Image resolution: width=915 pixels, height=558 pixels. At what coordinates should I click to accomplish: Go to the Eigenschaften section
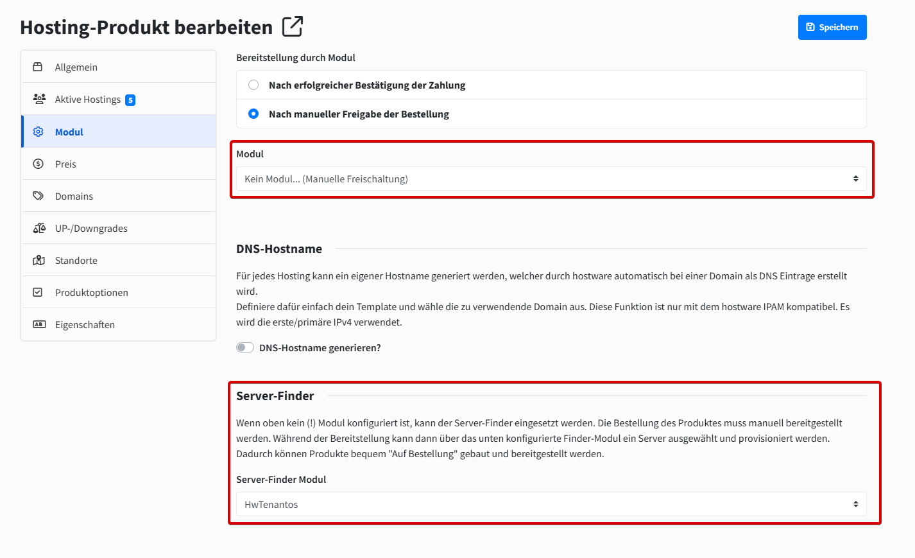click(x=85, y=325)
